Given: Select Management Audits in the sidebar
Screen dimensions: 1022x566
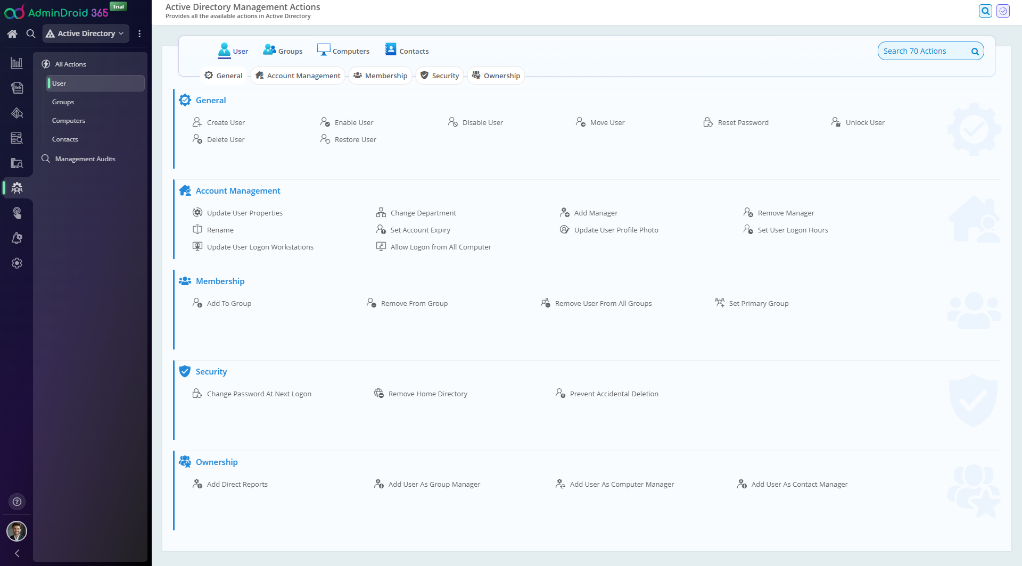Looking at the screenshot, I should point(85,159).
